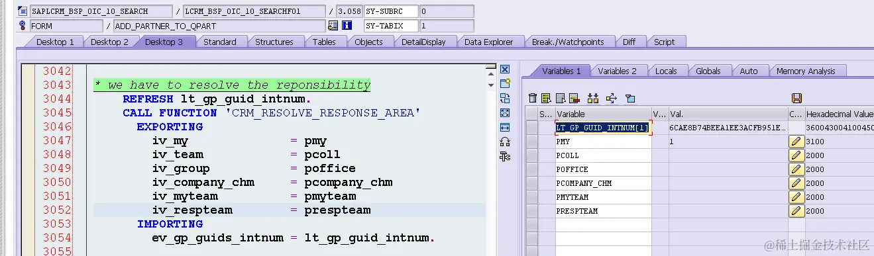874x256 pixels.
Task: Click the last icon in variables toolbar
Action: coord(630,99)
